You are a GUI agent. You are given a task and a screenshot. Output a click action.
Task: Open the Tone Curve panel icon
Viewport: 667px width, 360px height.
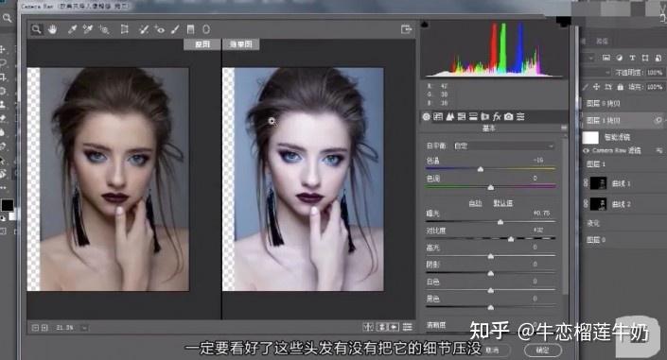coord(438,116)
